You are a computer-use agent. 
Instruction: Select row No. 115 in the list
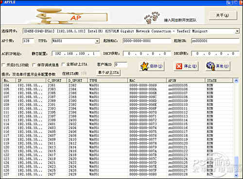point(118,128)
